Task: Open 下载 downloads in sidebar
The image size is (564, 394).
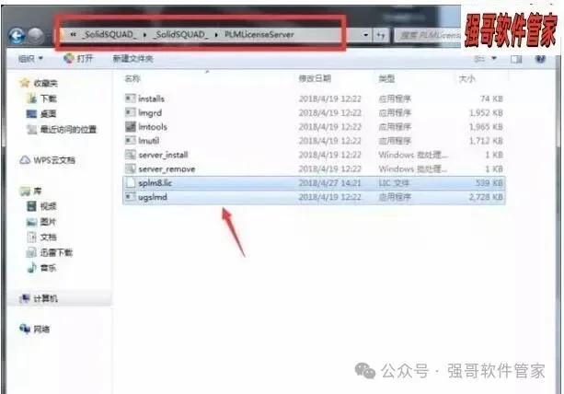Action: (41, 98)
